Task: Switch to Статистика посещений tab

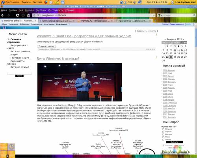Action: pyautogui.click(x=57, y=21)
